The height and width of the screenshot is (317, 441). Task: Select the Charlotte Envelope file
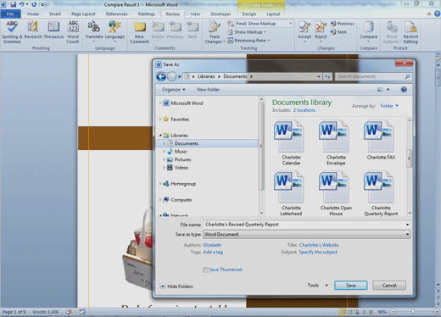[x=336, y=143]
